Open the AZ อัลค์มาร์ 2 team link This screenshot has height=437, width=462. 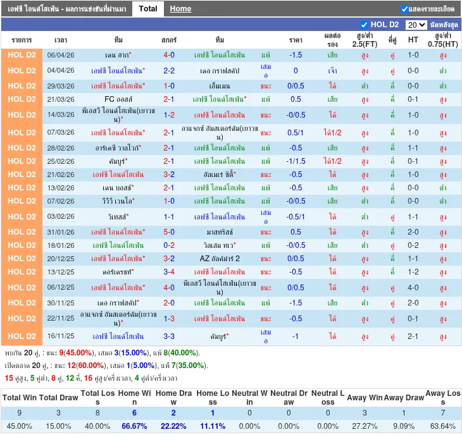[219, 259]
